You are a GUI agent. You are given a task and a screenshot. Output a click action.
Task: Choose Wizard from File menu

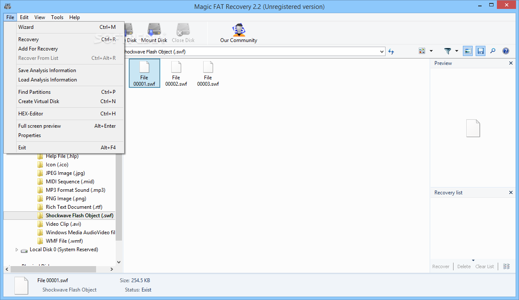(64, 27)
